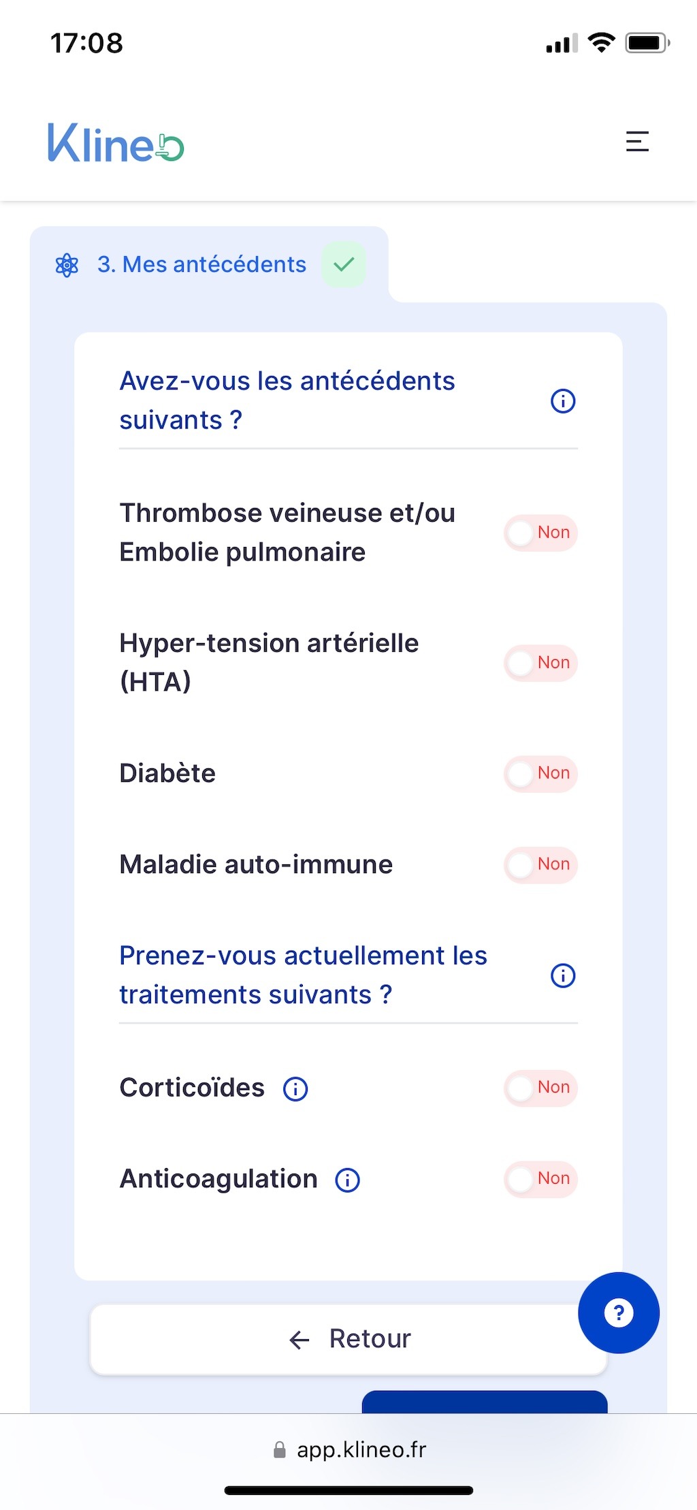The width and height of the screenshot is (697, 1510).
Task: Click the atom icon beside Mes antécédents
Action: 67,265
